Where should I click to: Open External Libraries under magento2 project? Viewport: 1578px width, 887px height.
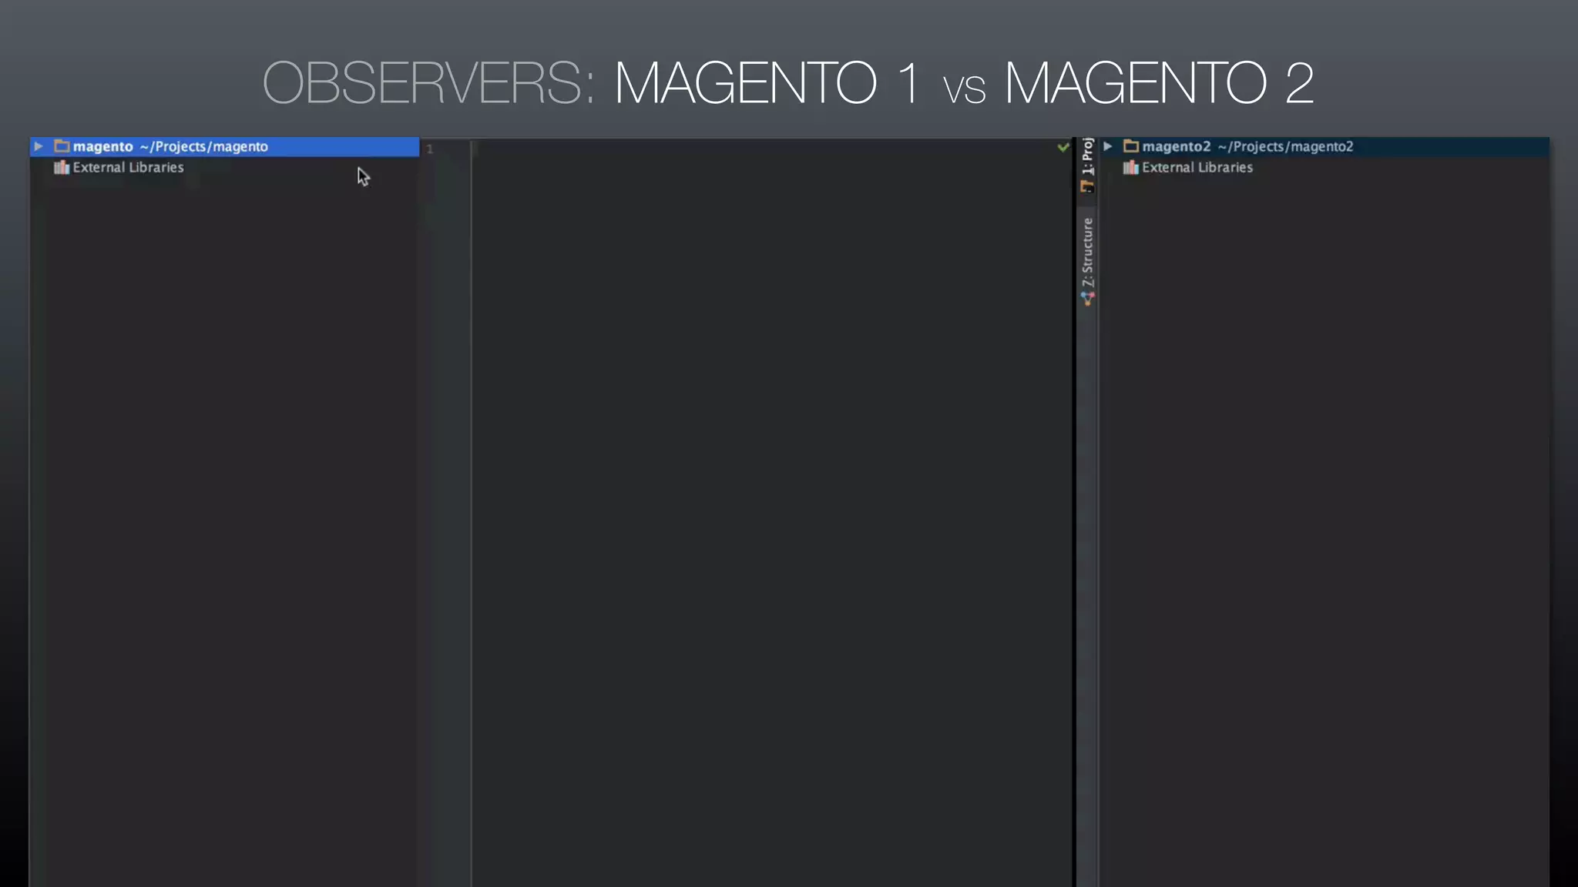(1197, 167)
